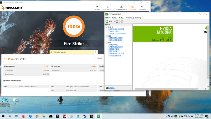Viewport: 211px width, 119px height.
Task: Launch Google Chrome from the taskbar
Action: (x=37, y=116)
